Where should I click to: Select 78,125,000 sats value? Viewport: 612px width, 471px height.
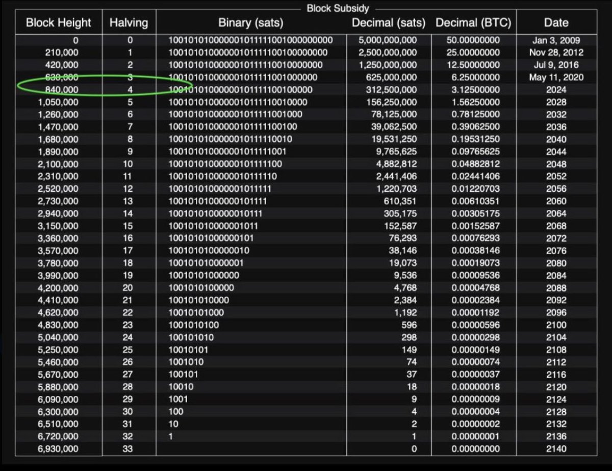click(x=394, y=114)
